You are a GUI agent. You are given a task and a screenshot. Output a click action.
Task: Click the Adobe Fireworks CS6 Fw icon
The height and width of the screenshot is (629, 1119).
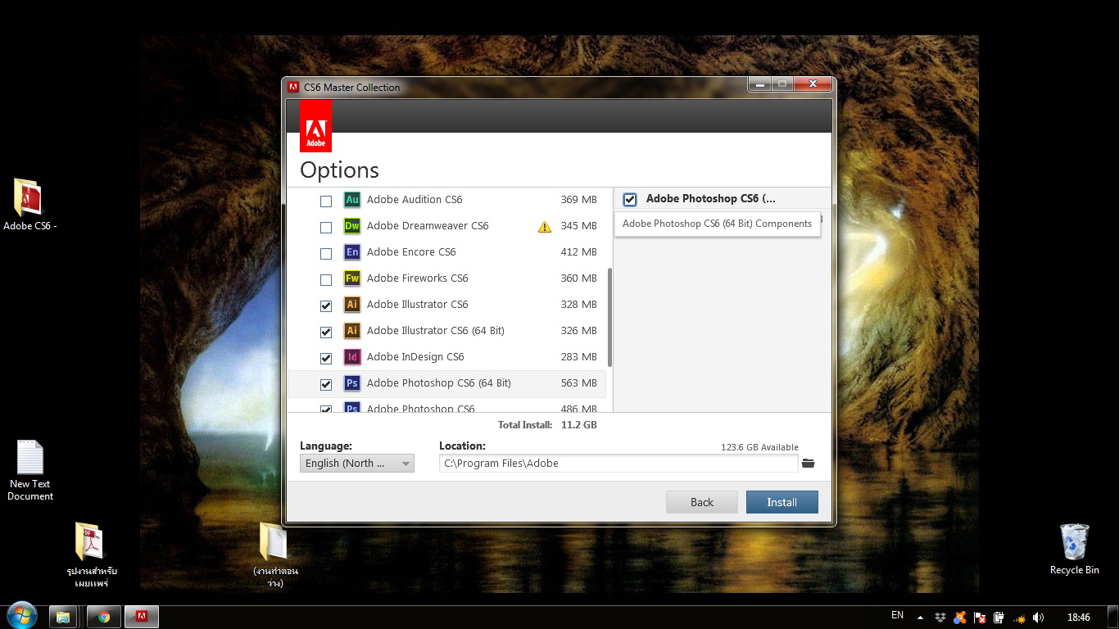(351, 278)
